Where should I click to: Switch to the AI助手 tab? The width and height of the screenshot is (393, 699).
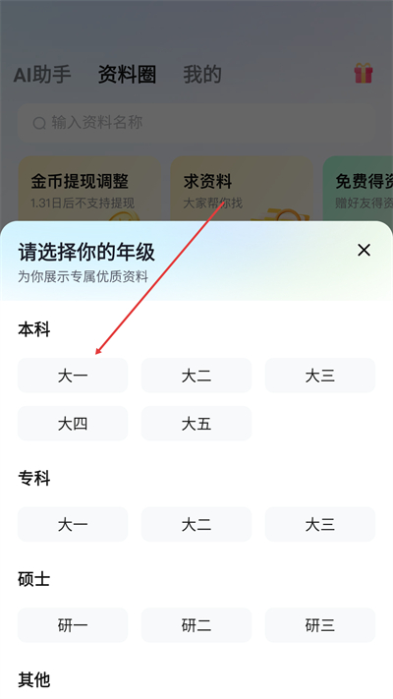click(x=42, y=75)
